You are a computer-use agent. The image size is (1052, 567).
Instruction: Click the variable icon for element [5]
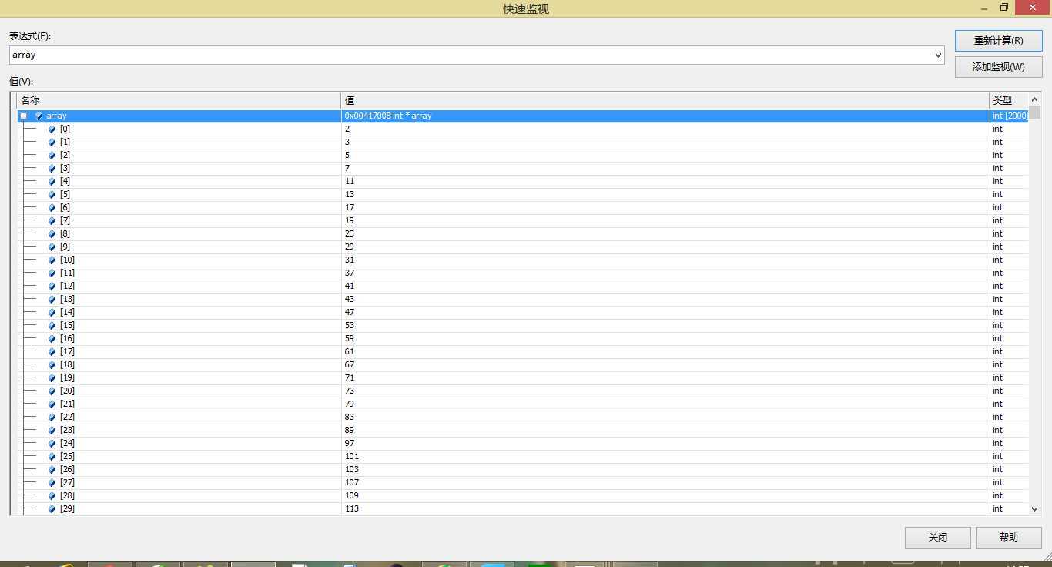point(52,194)
